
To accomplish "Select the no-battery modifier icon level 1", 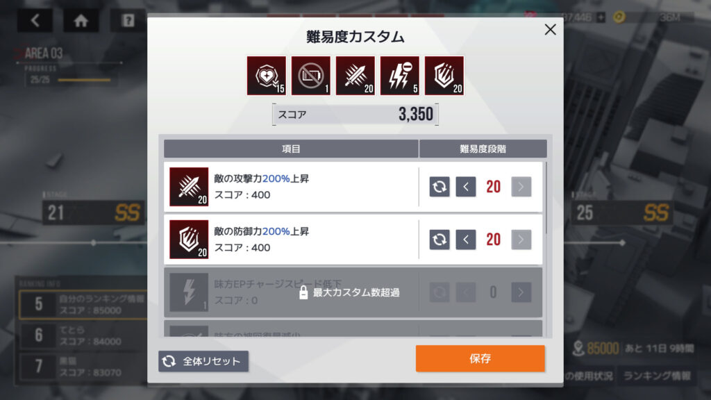I will [311, 76].
